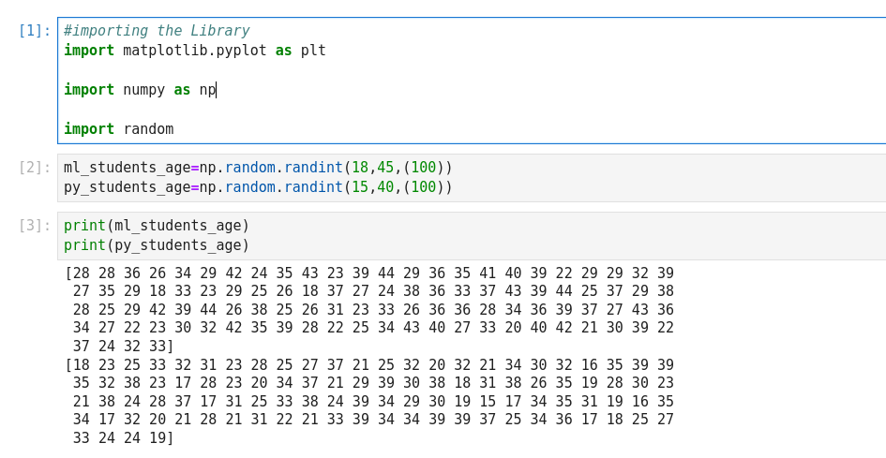Screen dimensions: 886x458
Task: Click the first printed output array
Action: (x=368, y=309)
